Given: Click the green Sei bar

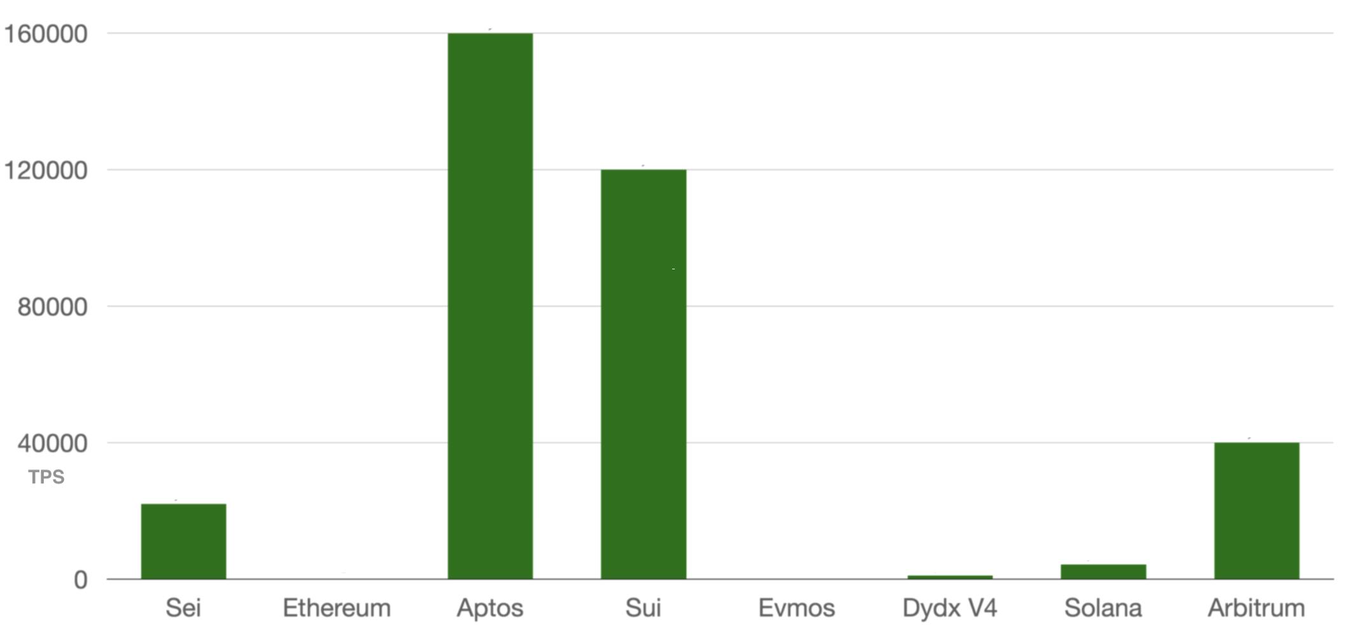Looking at the screenshot, I should point(183,541).
